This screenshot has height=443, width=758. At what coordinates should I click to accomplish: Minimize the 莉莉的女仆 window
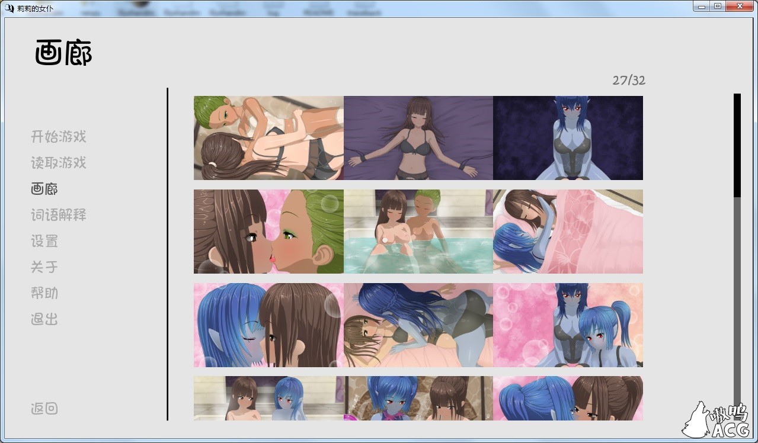(x=702, y=6)
